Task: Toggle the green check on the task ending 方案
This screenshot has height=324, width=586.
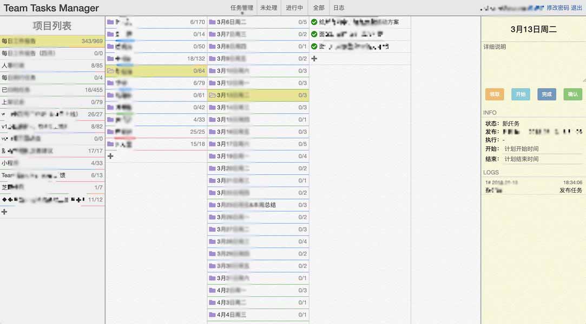Action: [x=314, y=22]
